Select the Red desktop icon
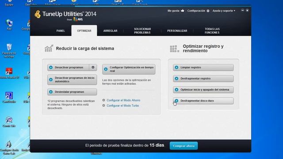 [x=9, y=25]
